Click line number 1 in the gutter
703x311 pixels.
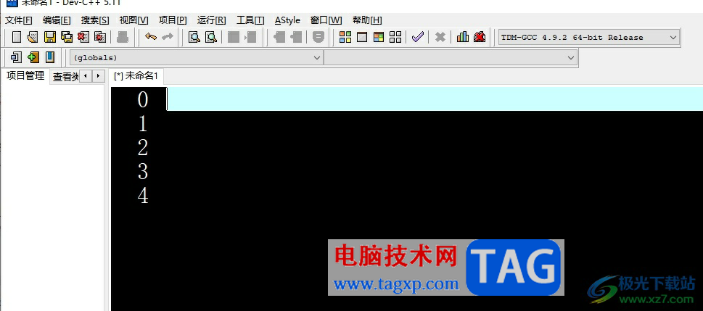tap(143, 124)
